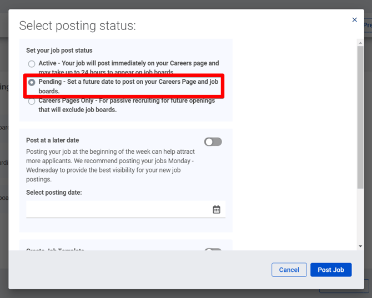Click the Active option description text
Image resolution: width=372 pixels, height=298 pixels.
coord(128,68)
